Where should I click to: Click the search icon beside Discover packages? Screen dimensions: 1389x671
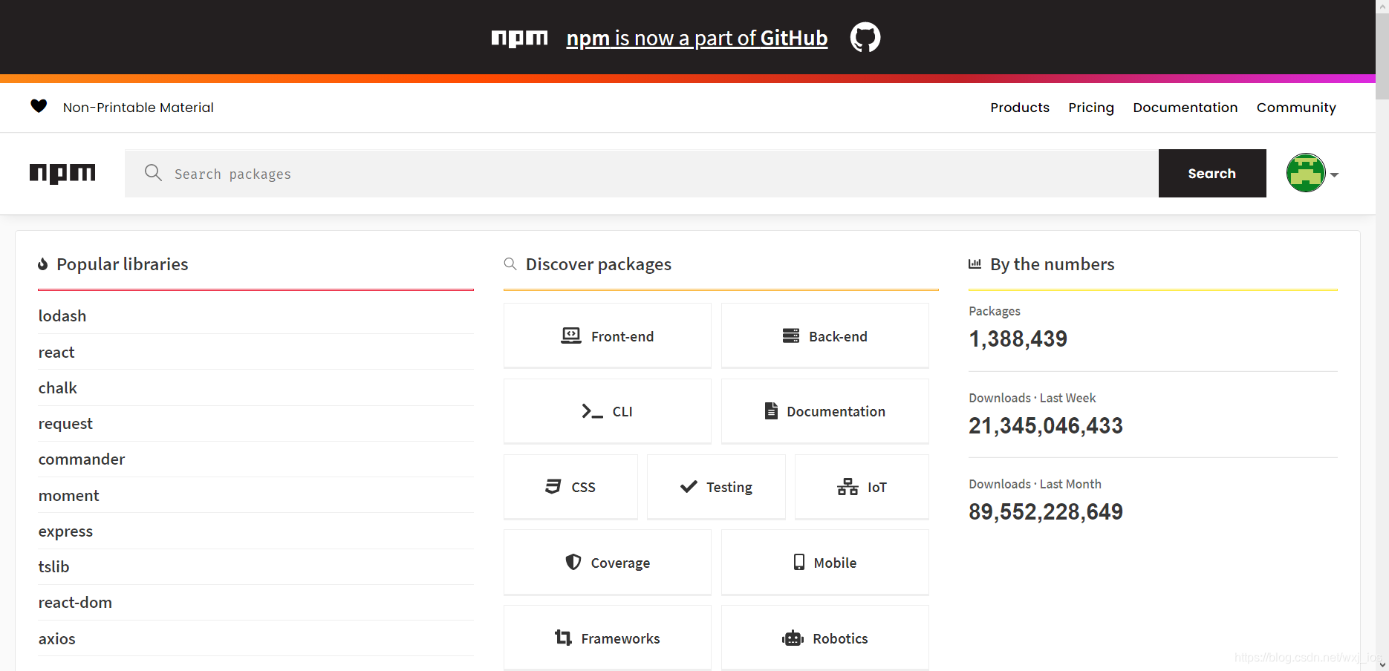(510, 264)
